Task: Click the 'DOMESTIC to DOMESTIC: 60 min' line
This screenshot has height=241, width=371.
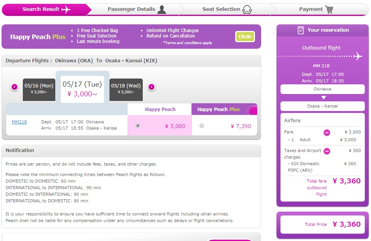Action: point(41,181)
